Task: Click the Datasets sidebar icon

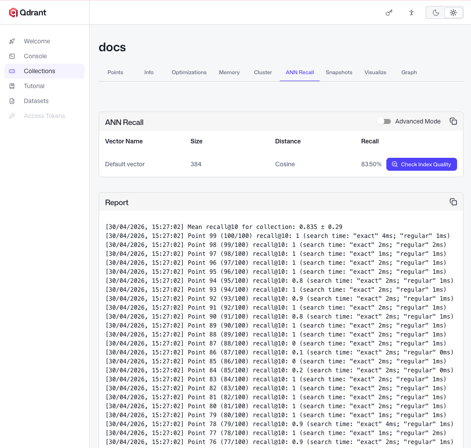Action: [x=12, y=101]
